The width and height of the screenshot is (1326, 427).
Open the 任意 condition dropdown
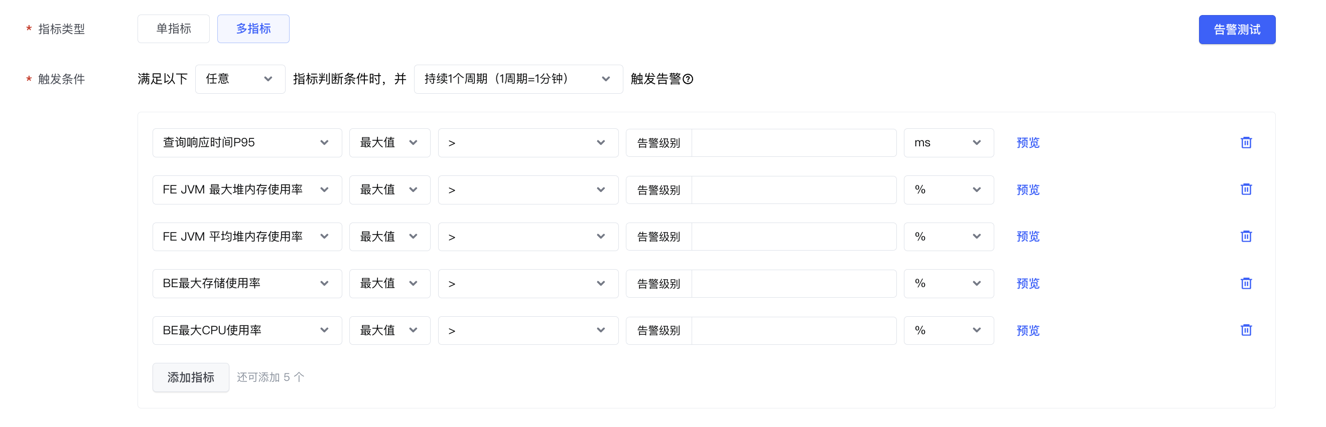(240, 79)
